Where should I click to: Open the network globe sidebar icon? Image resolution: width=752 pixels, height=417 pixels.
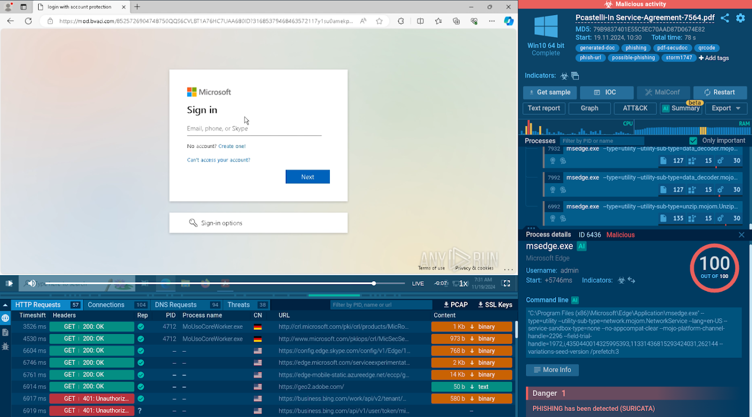[6, 318]
